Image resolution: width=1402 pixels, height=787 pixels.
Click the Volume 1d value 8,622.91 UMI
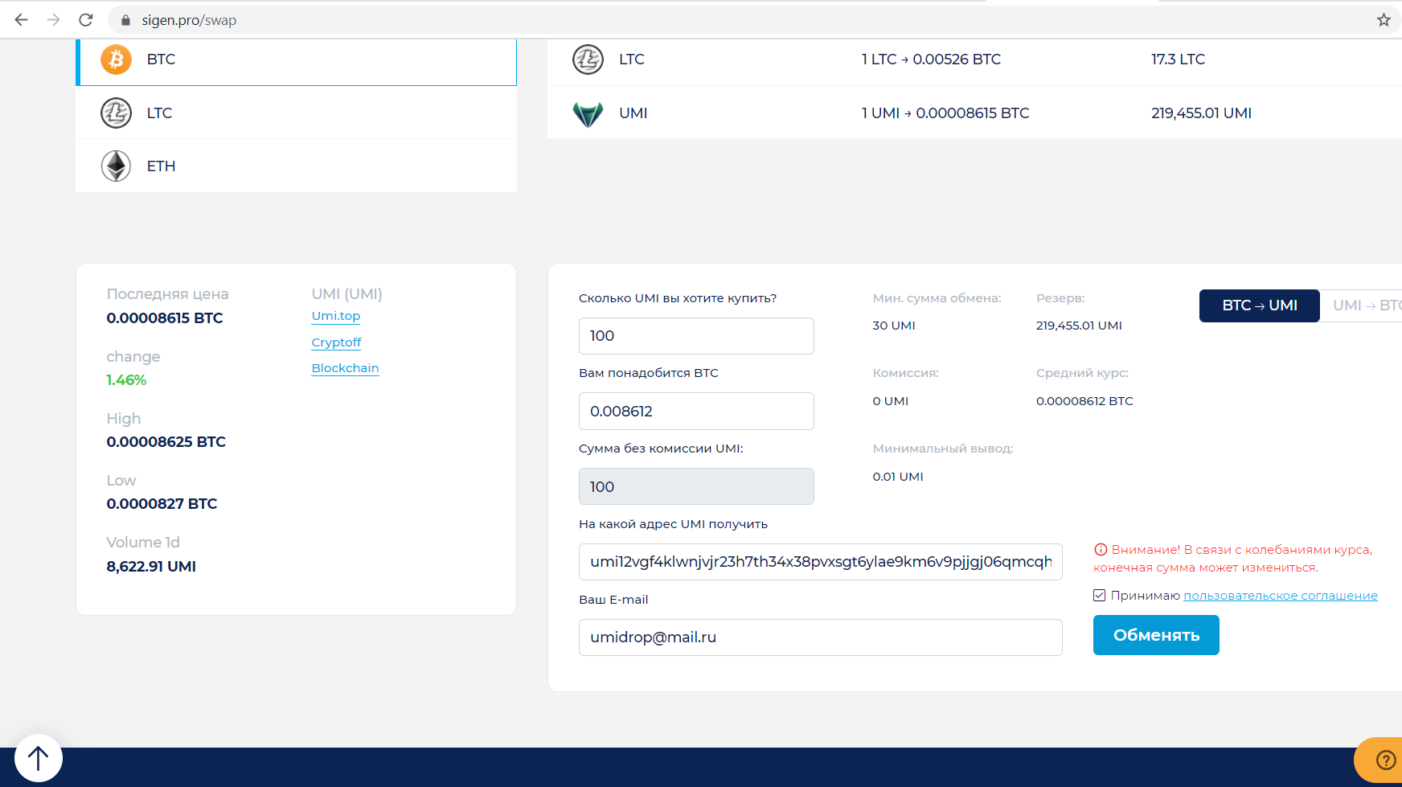click(151, 567)
